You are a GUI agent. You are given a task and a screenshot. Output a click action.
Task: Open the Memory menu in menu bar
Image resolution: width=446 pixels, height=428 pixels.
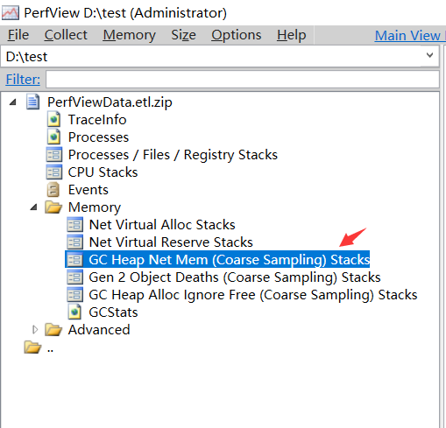[129, 35]
